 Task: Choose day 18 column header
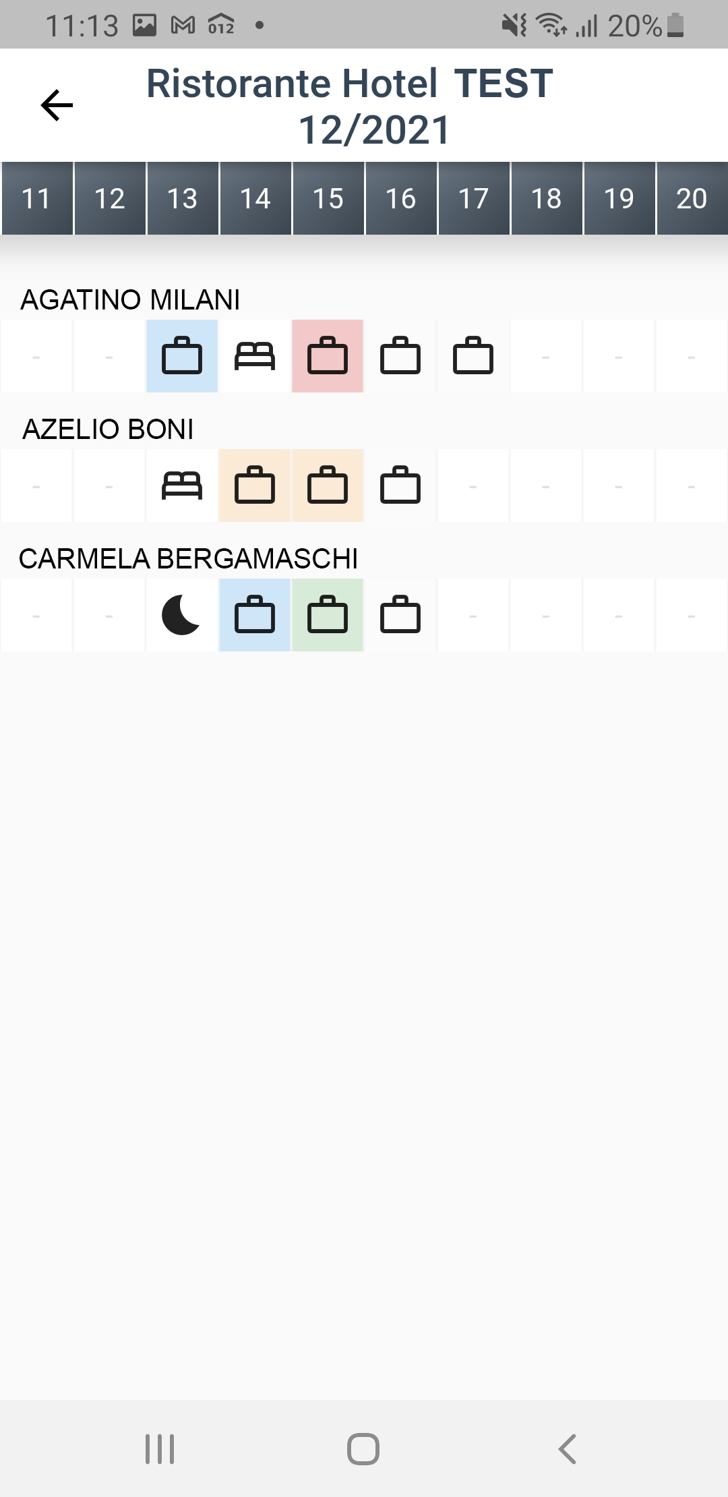pyautogui.click(x=546, y=198)
